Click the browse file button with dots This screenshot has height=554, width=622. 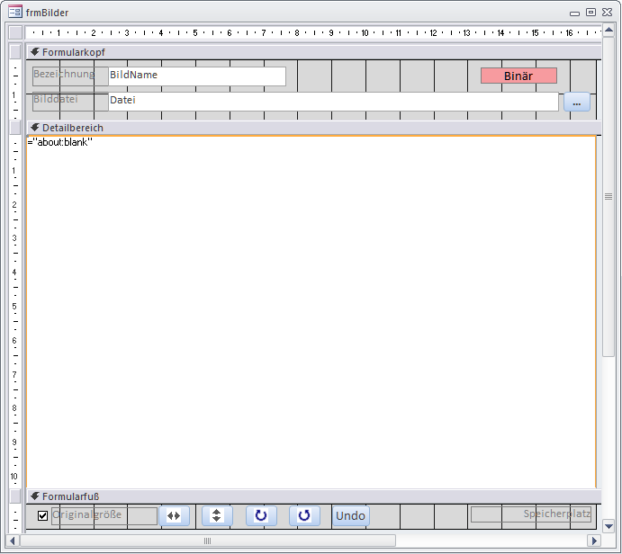tap(577, 103)
